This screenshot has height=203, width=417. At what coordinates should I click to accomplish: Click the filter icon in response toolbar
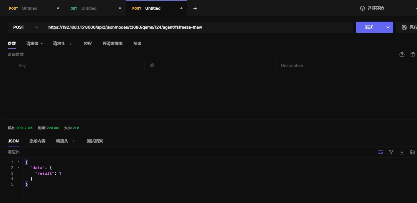391,152
